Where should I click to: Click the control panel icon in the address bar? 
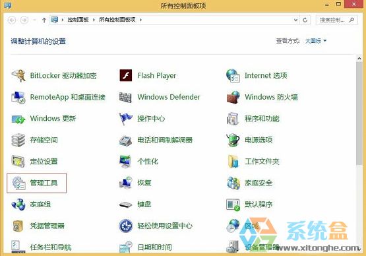[x=54, y=20]
